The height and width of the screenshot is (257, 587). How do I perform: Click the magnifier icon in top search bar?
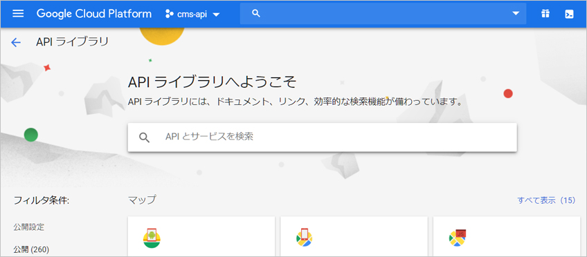point(256,13)
